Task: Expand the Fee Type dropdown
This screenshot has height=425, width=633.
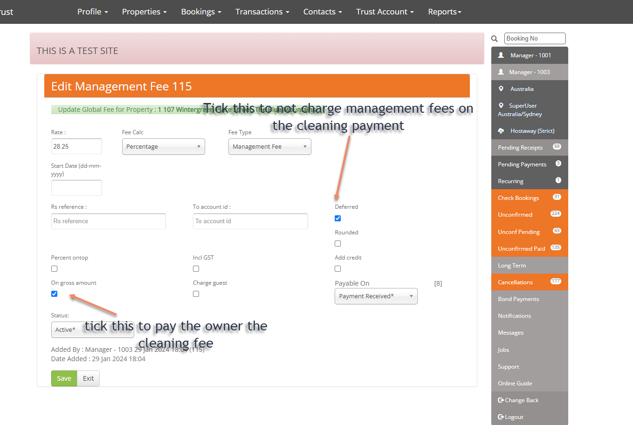Action: coord(269,147)
